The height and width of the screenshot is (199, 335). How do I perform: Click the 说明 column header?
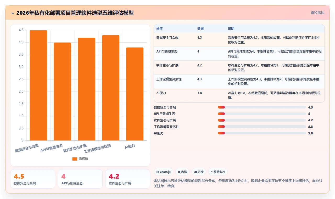pyautogui.click(x=231, y=29)
